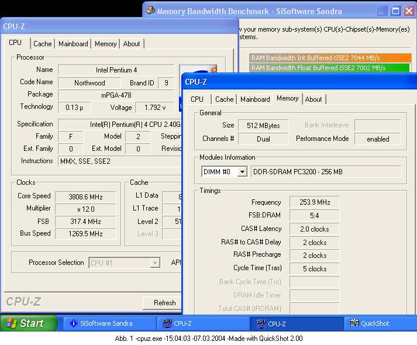Switch to Mainboard tab in back CPU-Z window
The height and width of the screenshot is (345, 417).
click(x=73, y=44)
